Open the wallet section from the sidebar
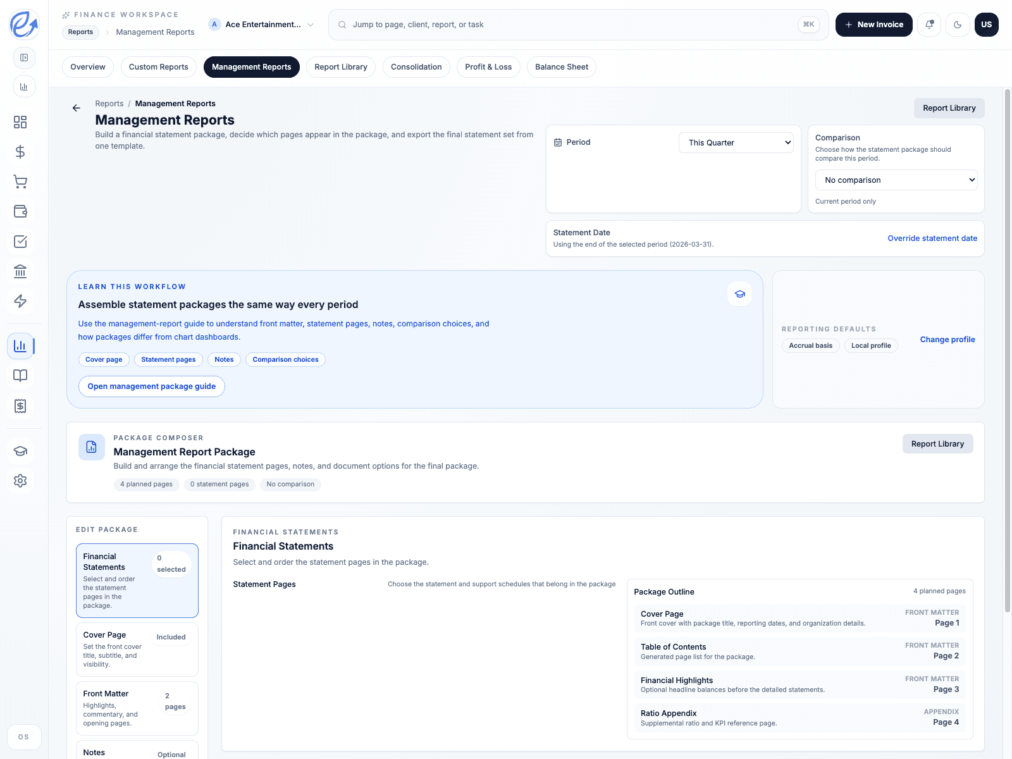Image resolution: width=1012 pixels, height=759 pixels. (x=20, y=211)
